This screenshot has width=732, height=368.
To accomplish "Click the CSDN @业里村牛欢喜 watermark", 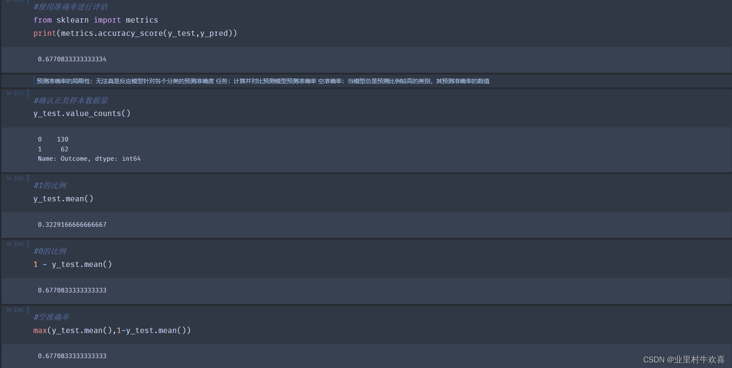I will (x=683, y=359).
